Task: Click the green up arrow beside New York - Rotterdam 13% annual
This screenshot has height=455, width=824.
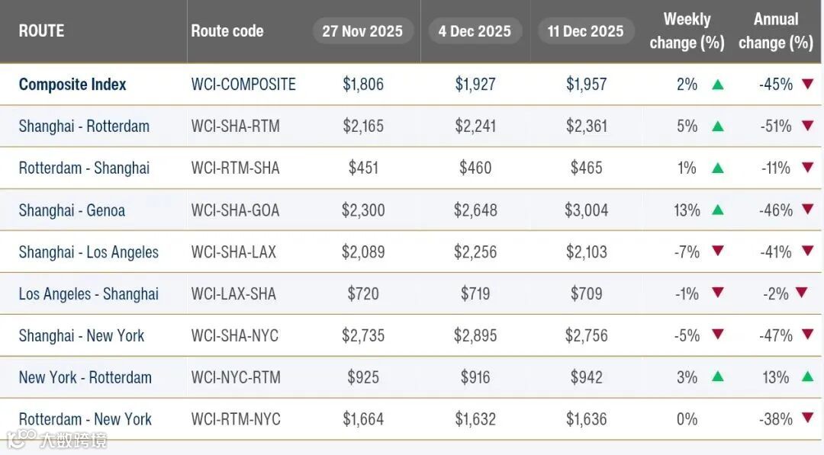Action: tap(807, 376)
